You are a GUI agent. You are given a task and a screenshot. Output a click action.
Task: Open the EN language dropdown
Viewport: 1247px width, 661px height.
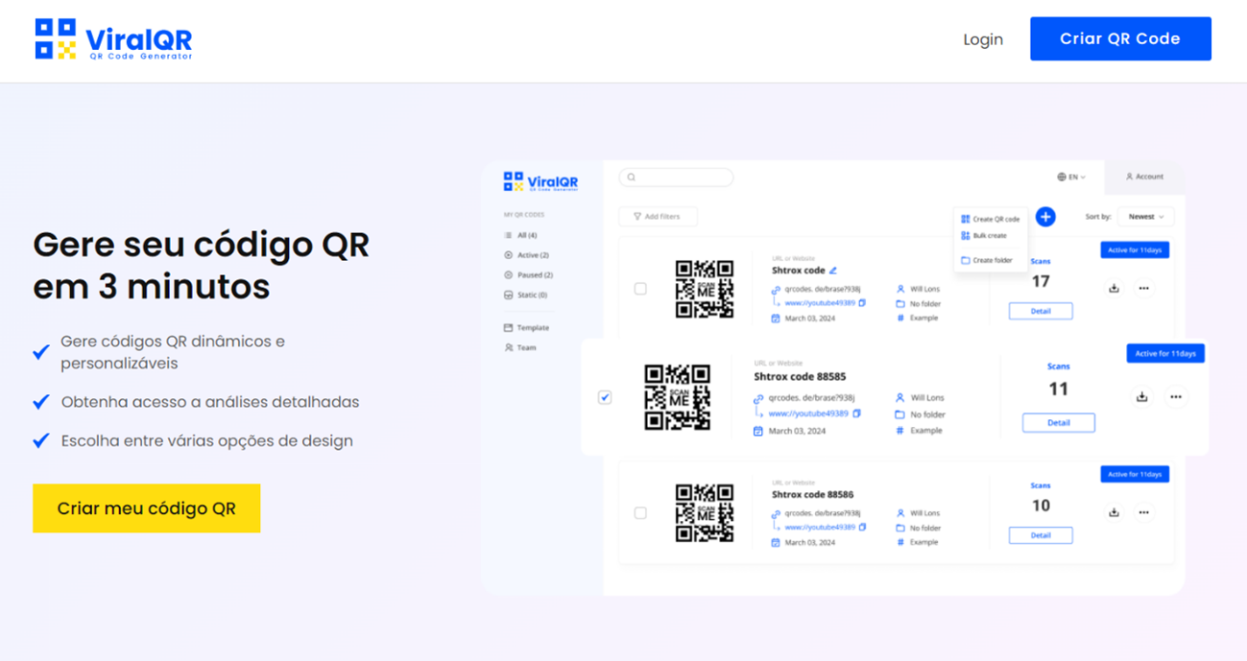tap(1071, 177)
